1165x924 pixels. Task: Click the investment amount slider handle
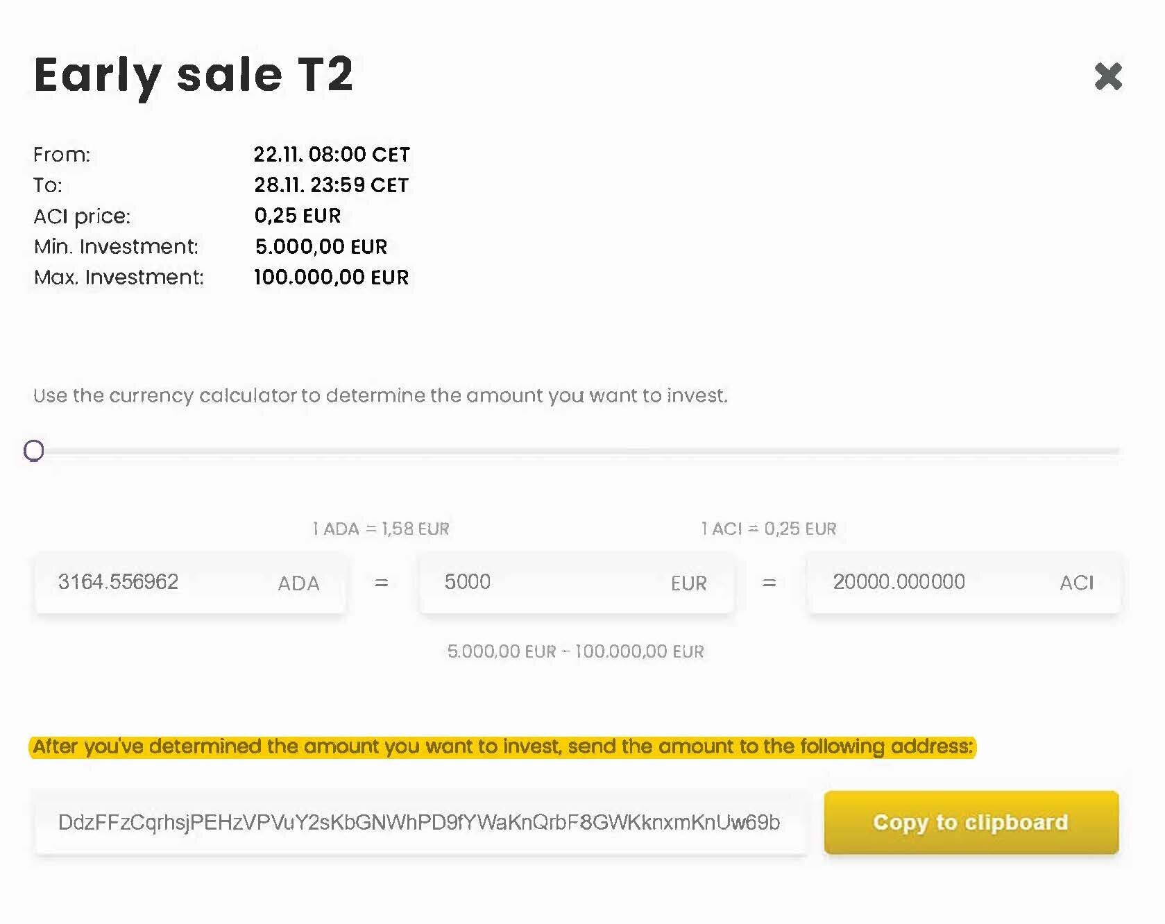click(33, 451)
